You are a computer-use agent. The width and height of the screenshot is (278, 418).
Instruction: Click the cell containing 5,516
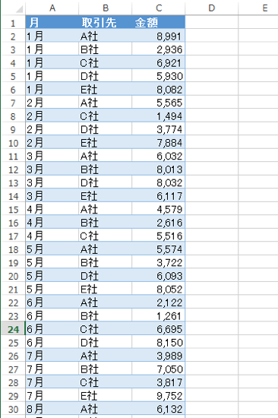pos(158,236)
